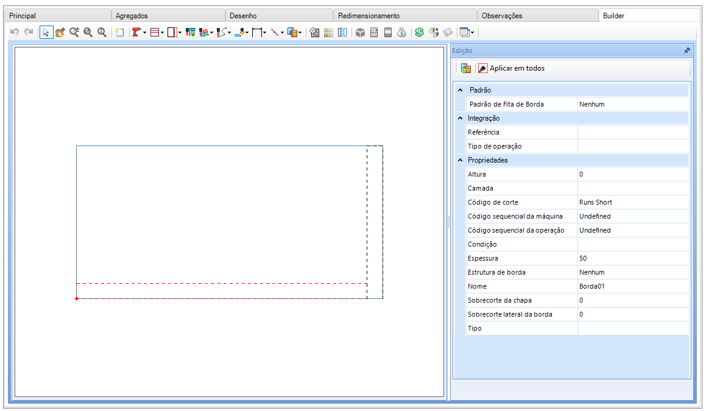Click the drill tool icon

click(x=136, y=32)
